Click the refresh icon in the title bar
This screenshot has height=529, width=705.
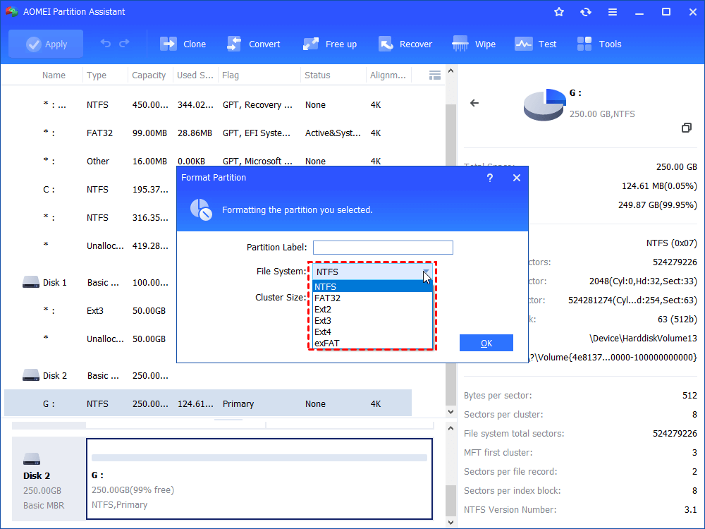pyautogui.click(x=585, y=11)
